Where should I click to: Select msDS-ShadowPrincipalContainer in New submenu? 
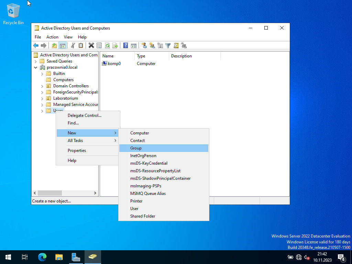point(164,178)
